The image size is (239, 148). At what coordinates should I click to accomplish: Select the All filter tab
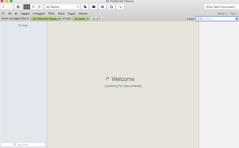tap(10, 14)
